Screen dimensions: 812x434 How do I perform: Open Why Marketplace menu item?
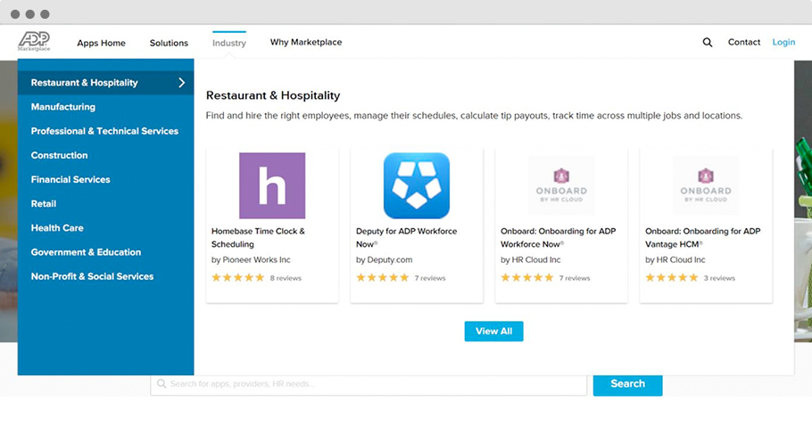[306, 42]
